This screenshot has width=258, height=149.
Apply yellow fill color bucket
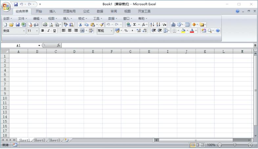[x=183, y=31]
